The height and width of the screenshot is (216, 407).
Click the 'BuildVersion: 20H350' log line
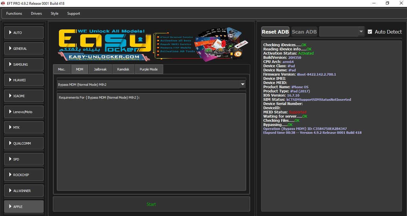coord(282,58)
